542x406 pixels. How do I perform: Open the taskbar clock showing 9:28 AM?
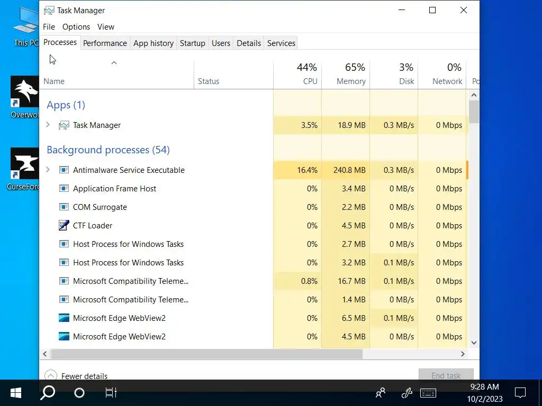tap(485, 393)
